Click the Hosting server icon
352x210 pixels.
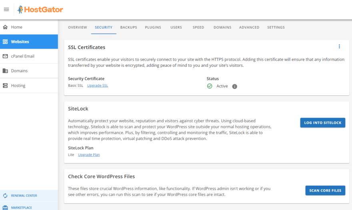point(5,85)
